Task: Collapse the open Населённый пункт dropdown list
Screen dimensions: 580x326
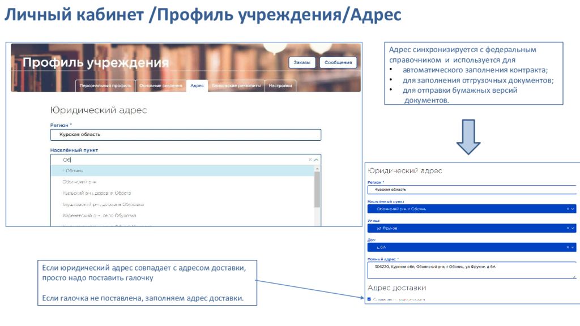Action: 316,160
